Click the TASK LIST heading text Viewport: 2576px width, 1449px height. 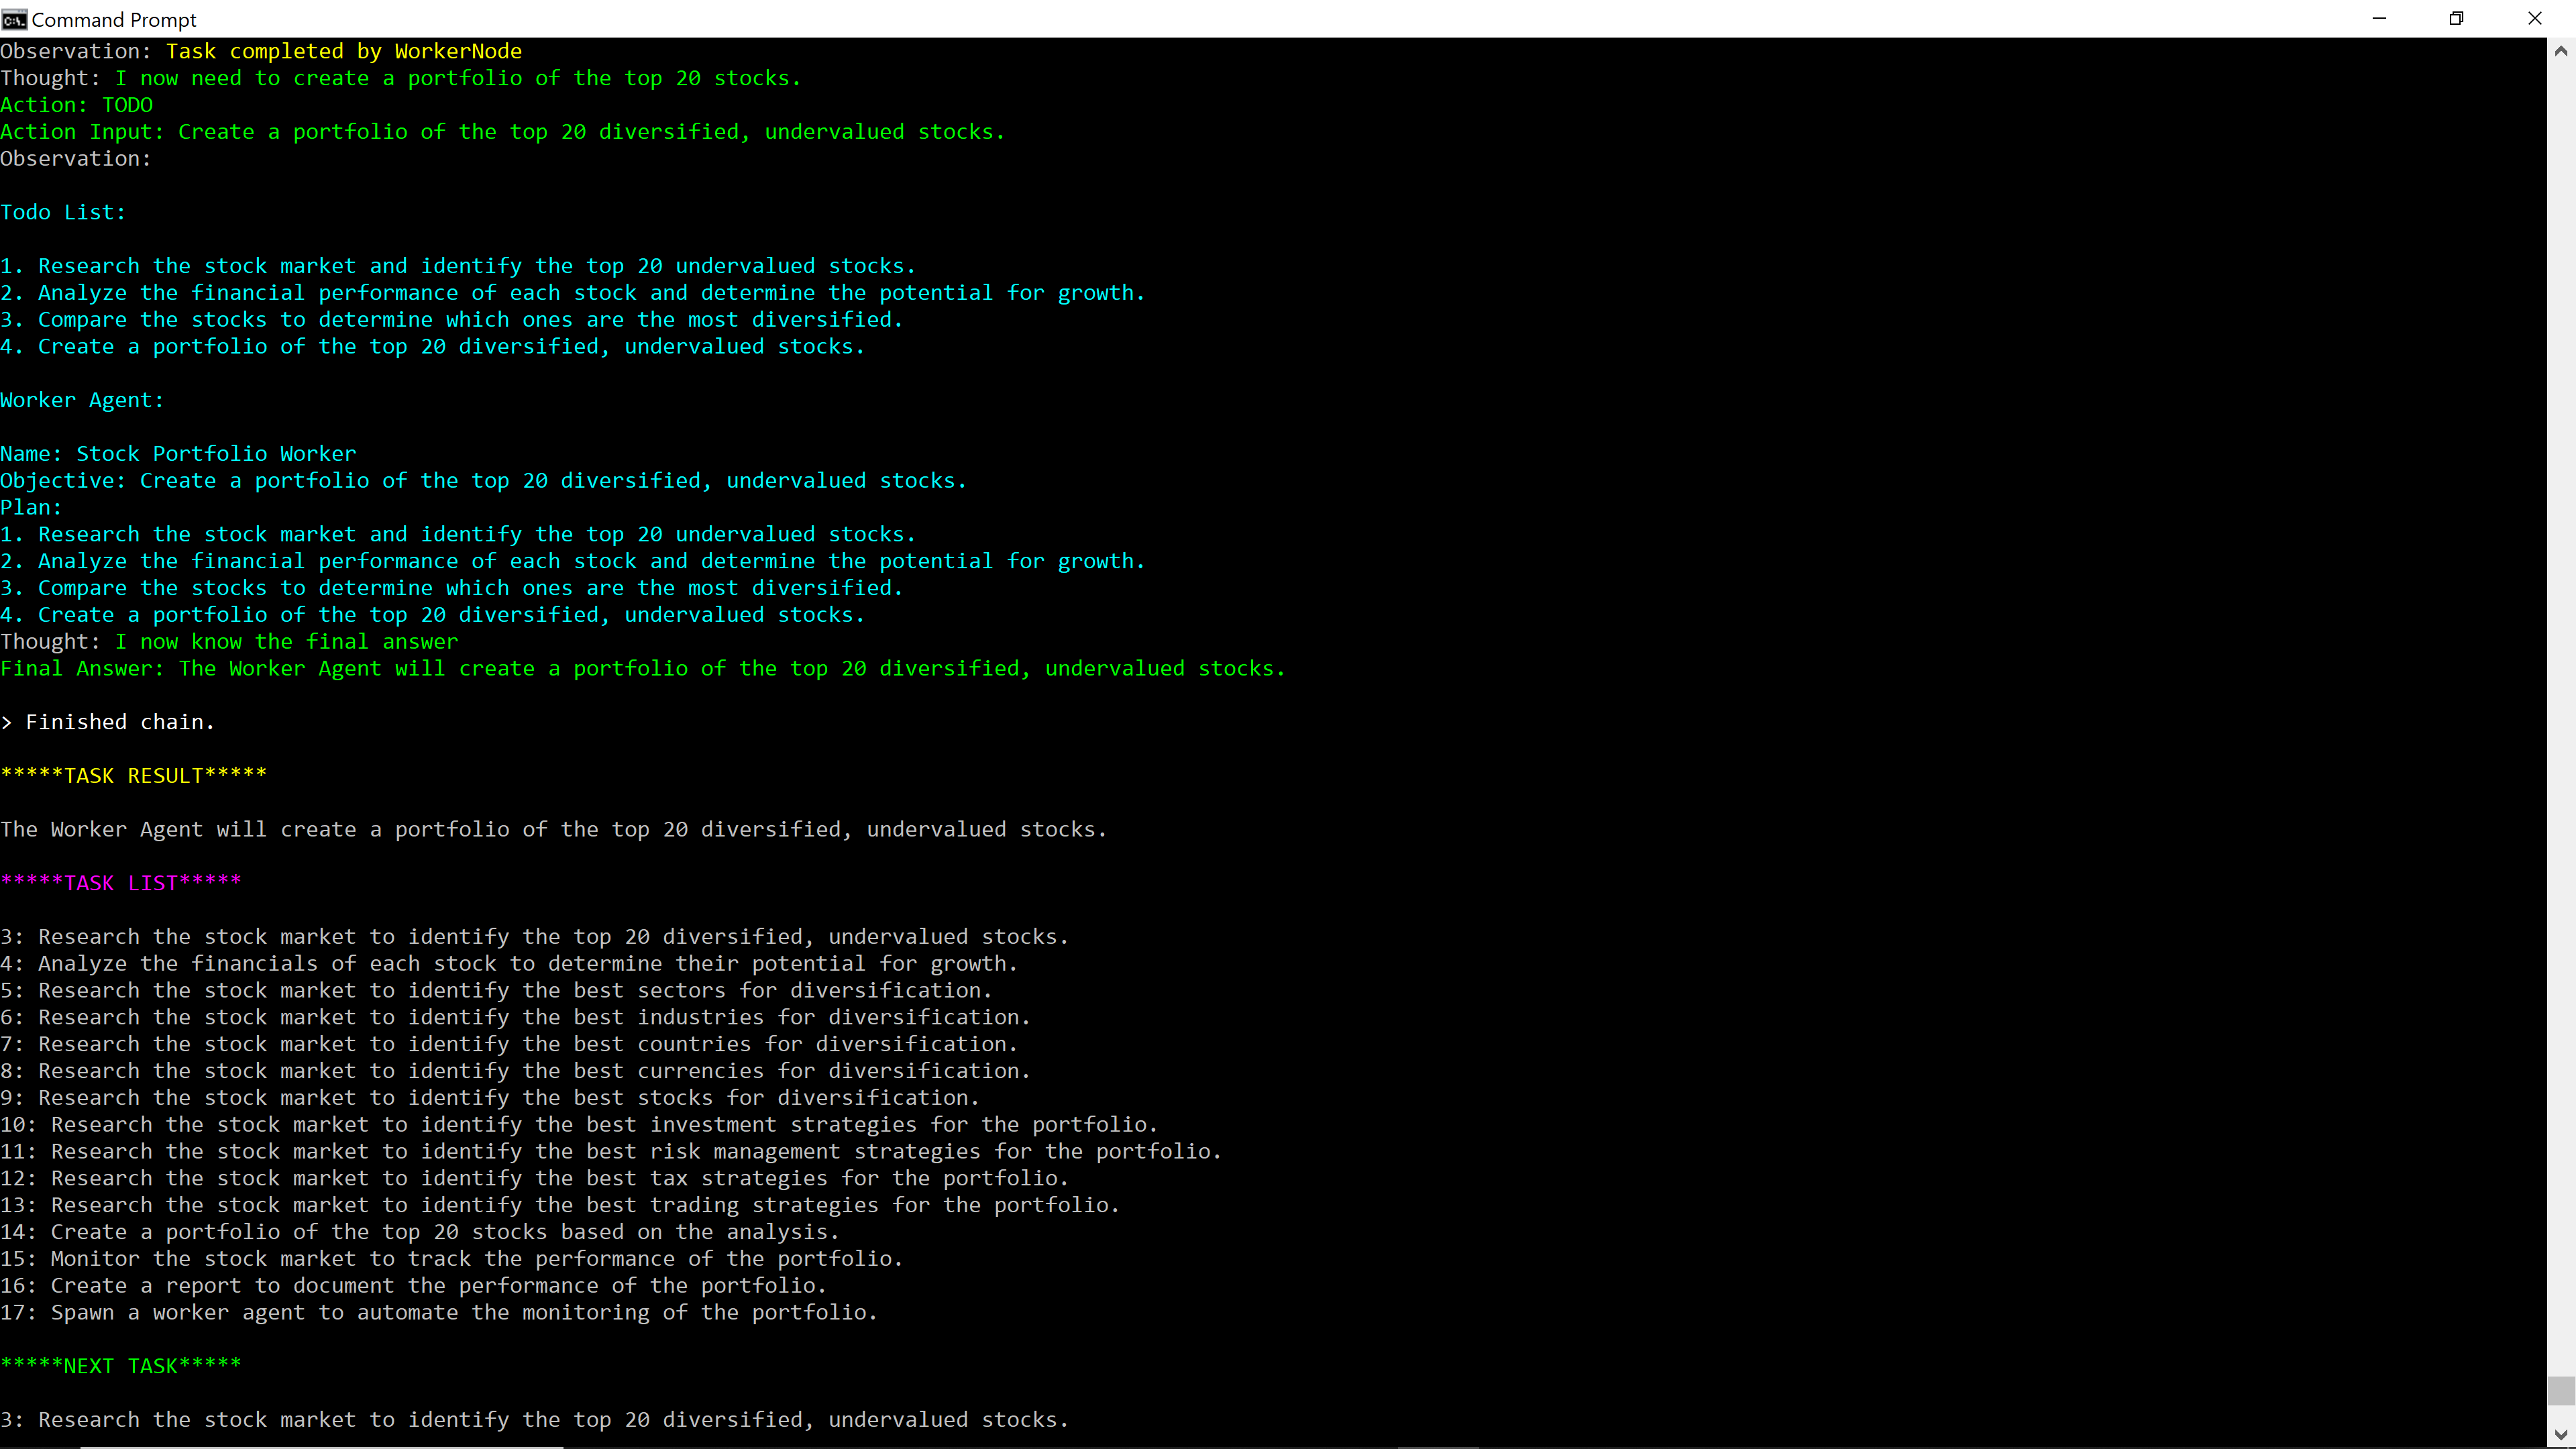[x=120, y=882]
